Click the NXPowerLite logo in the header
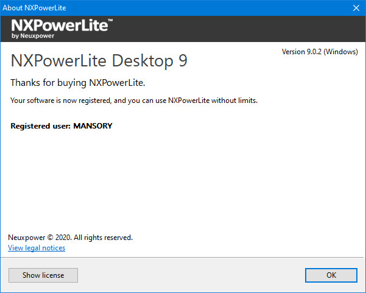This screenshot has height=293, width=366. pos(59,26)
